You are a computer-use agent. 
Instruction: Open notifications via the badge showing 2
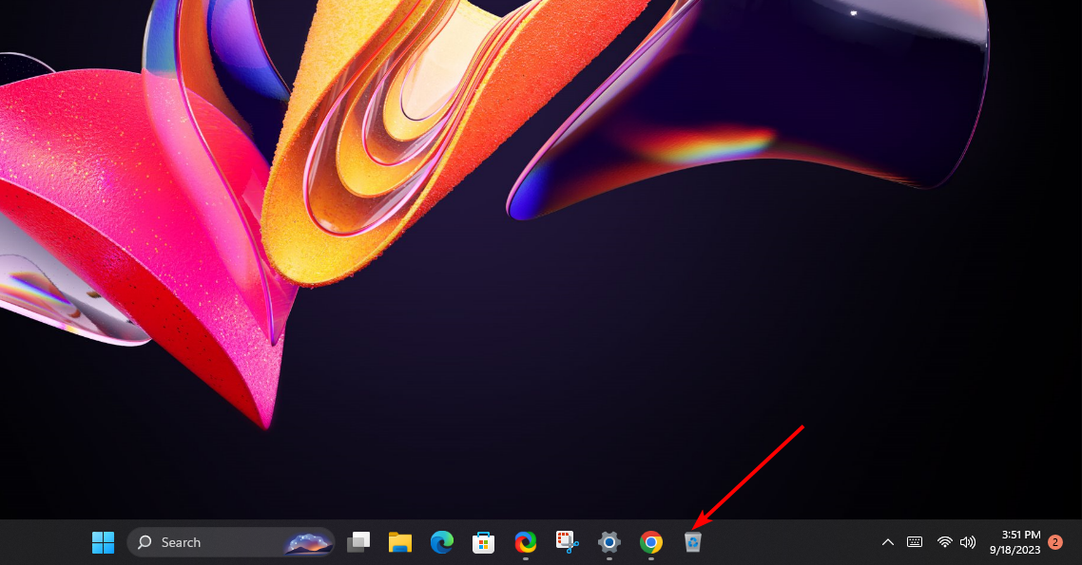[1054, 543]
